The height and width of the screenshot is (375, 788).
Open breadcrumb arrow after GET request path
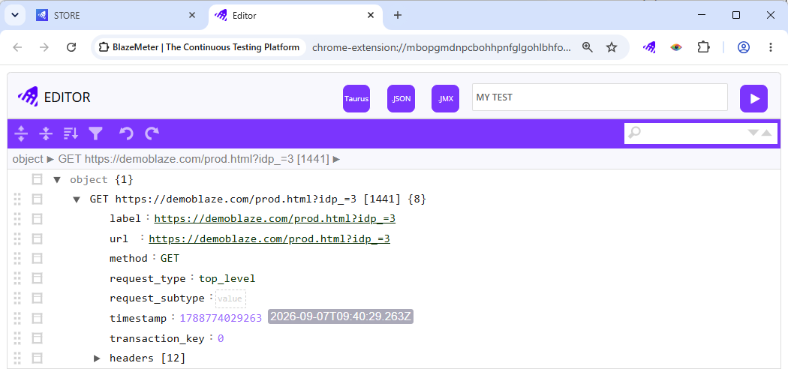click(x=336, y=159)
